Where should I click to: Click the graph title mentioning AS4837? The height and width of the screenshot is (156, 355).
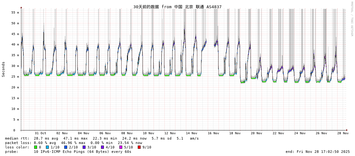[177, 7]
